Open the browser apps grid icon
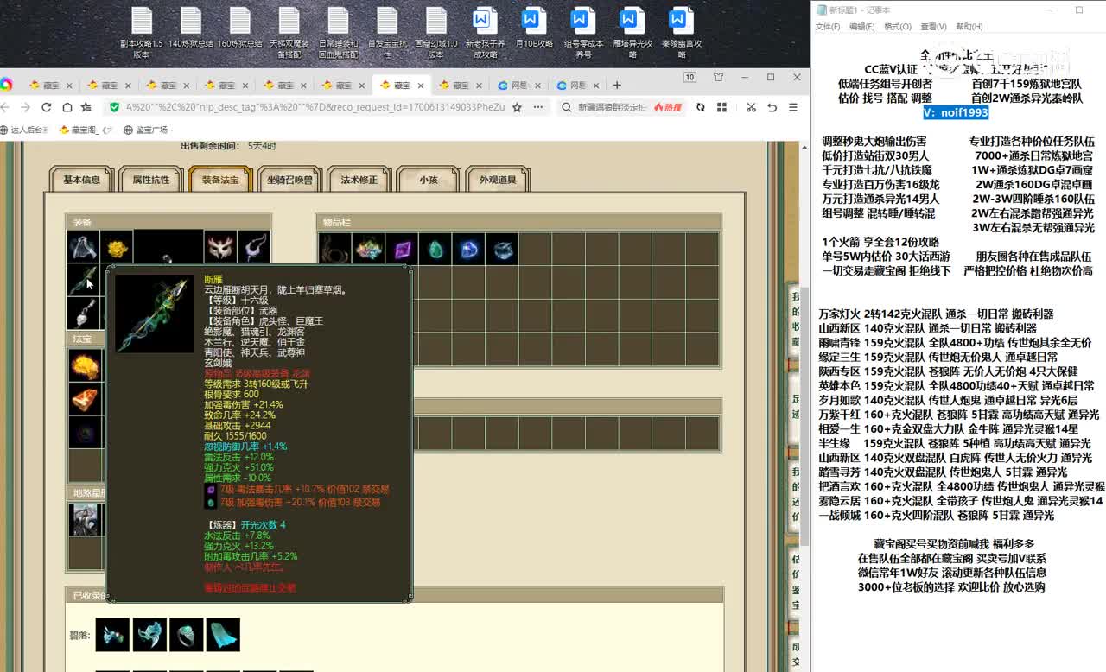This screenshot has height=672, width=1106. [x=721, y=107]
